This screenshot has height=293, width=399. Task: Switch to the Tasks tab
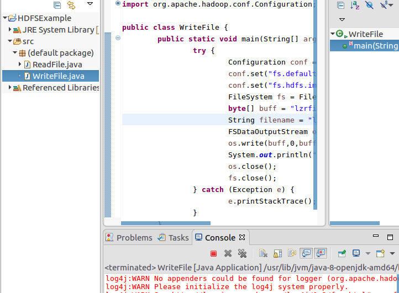click(173, 237)
